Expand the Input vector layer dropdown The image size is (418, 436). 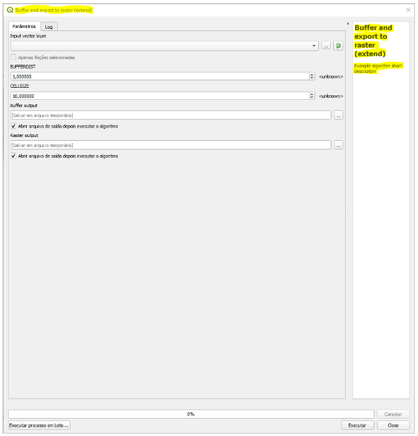(x=315, y=46)
